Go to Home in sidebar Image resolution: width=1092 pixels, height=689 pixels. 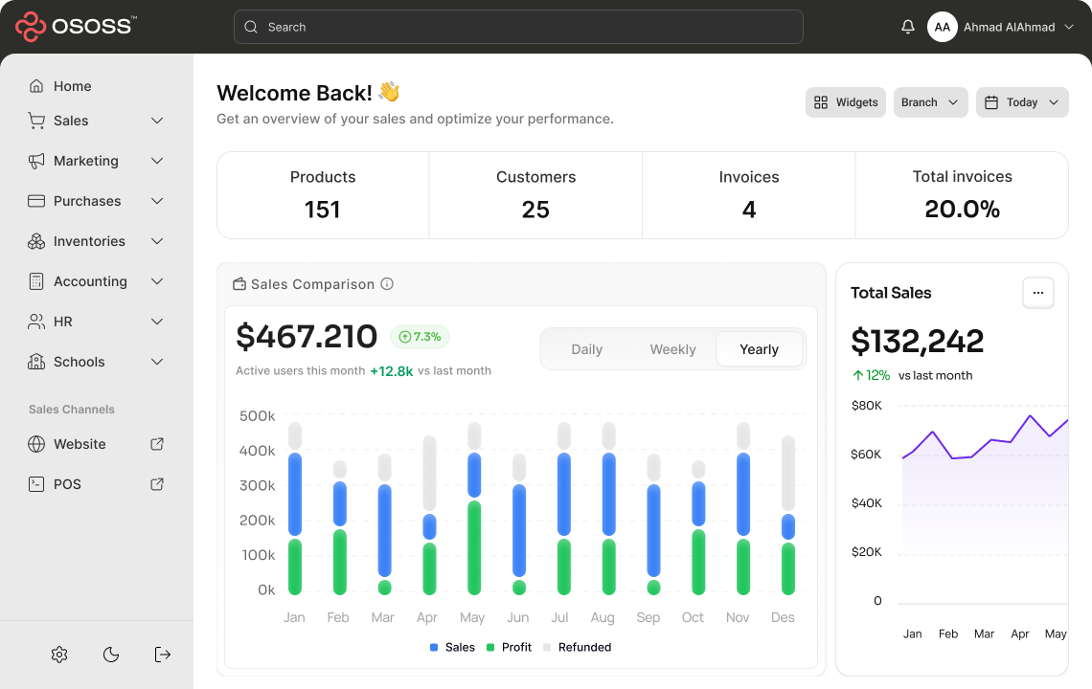click(x=72, y=86)
